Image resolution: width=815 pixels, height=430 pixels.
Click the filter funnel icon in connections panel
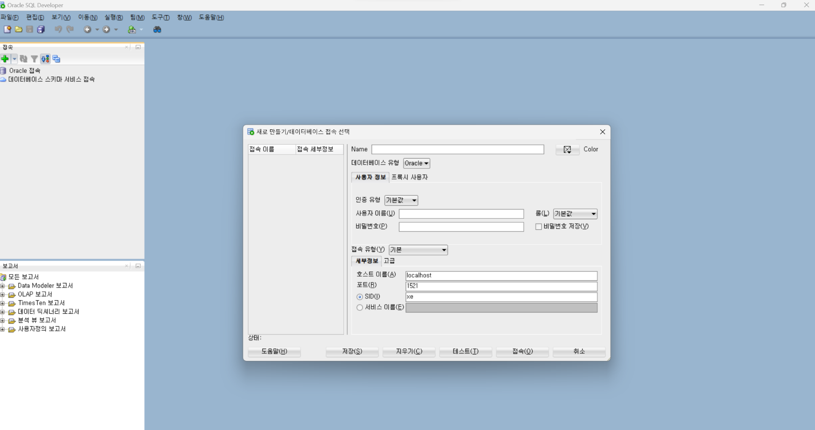pyautogui.click(x=34, y=59)
